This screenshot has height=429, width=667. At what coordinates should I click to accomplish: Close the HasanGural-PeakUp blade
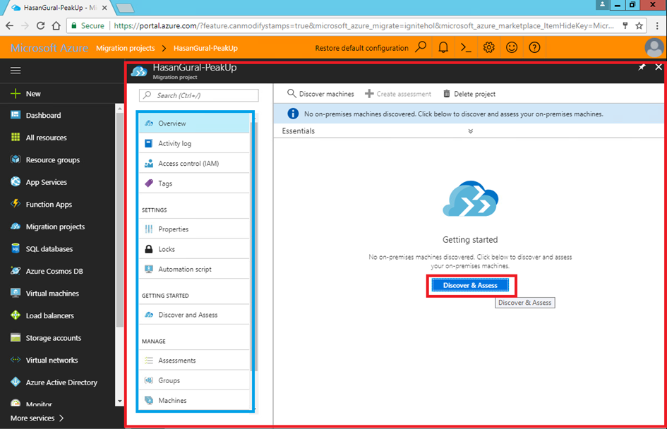pyautogui.click(x=658, y=67)
